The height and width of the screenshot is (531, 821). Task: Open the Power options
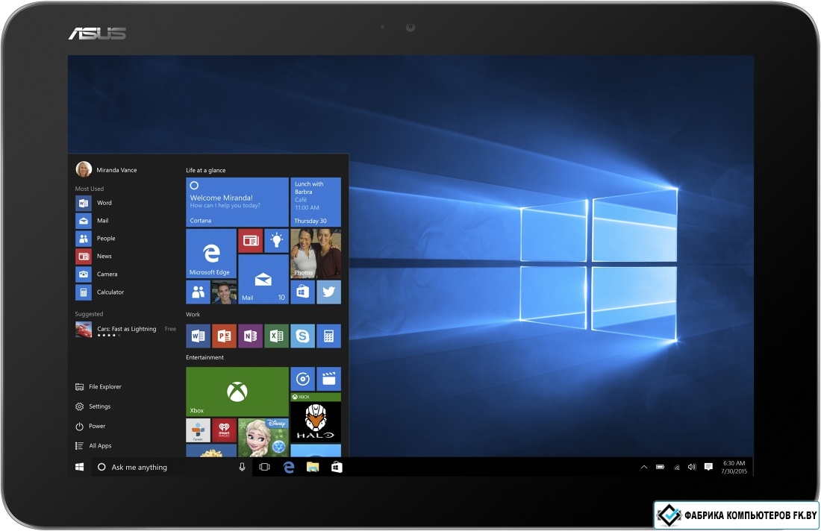pyautogui.click(x=90, y=427)
